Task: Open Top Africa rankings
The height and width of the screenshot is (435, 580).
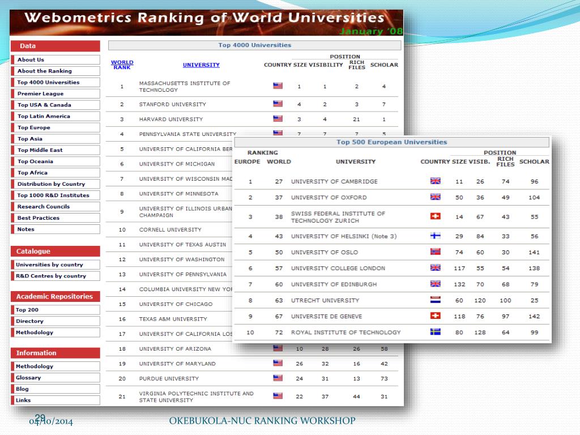Action: pyautogui.click(x=56, y=172)
